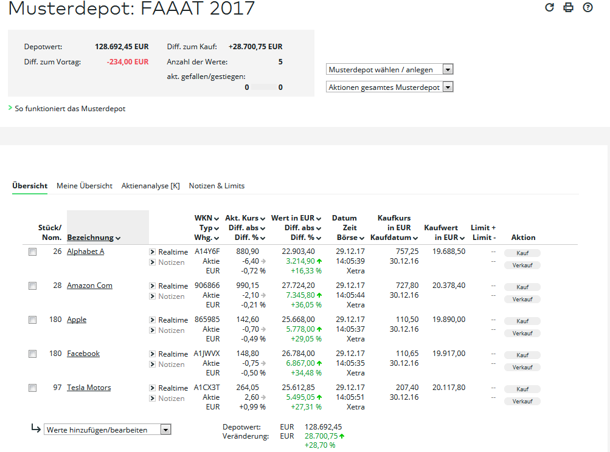Check the Alphabet A row checkbox
Screen dimensions: 610x452
click(33, 252)
